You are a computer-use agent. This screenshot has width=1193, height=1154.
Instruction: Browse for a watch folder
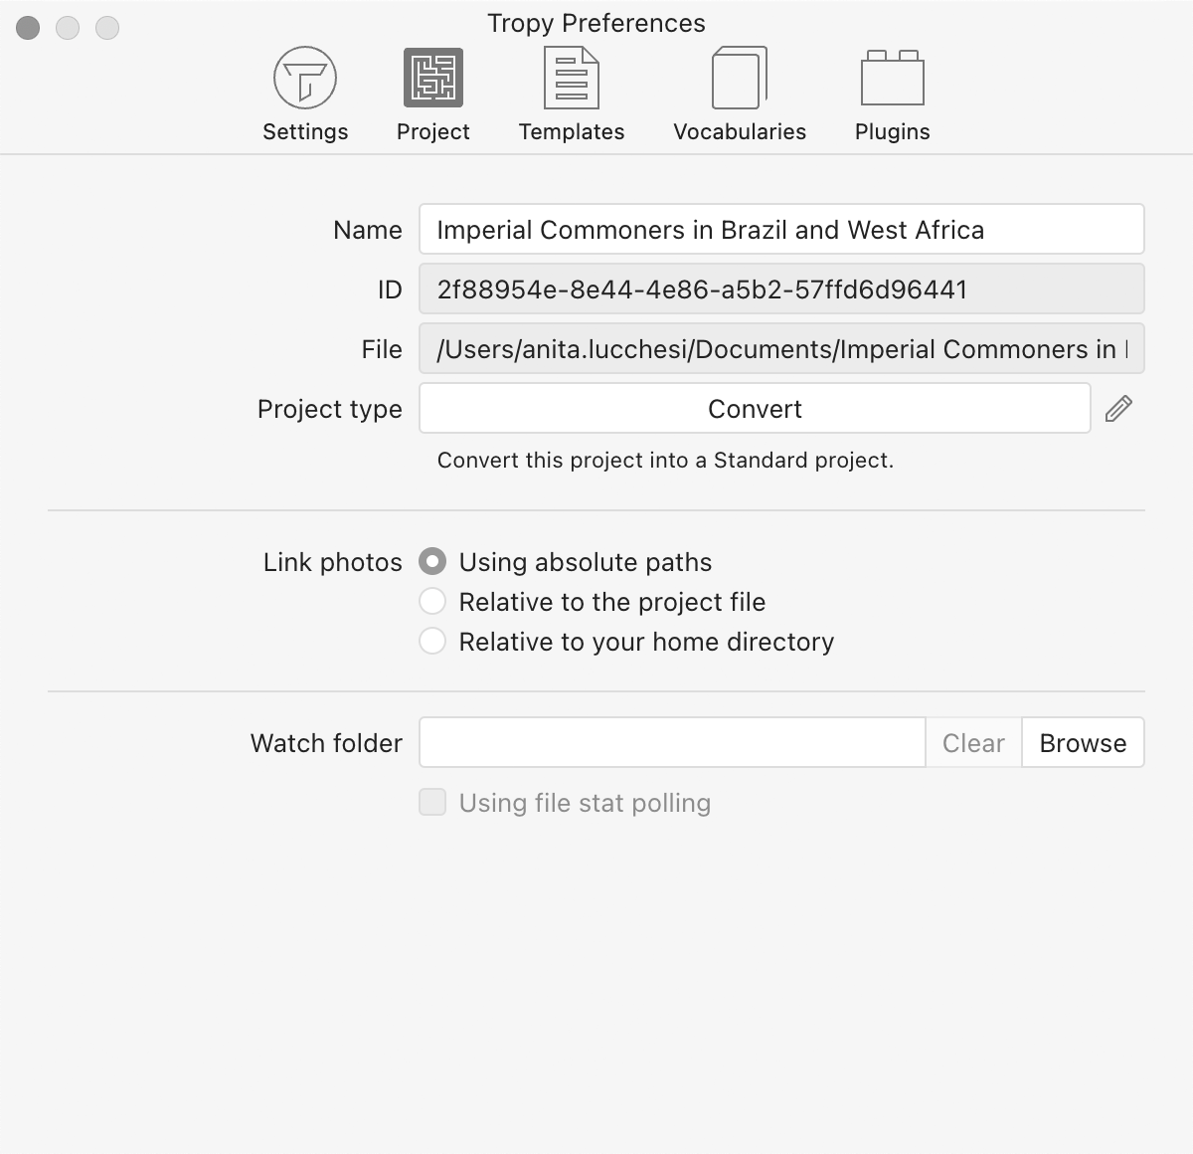click(1082, 742)
